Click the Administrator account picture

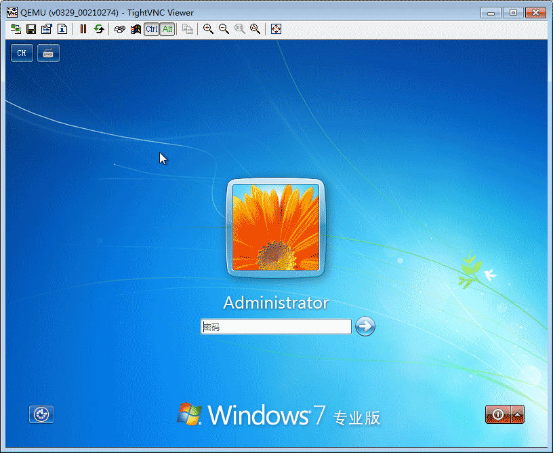click(x=276, y=228)
